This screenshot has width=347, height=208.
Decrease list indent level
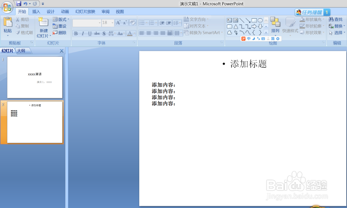click(162, 23)
